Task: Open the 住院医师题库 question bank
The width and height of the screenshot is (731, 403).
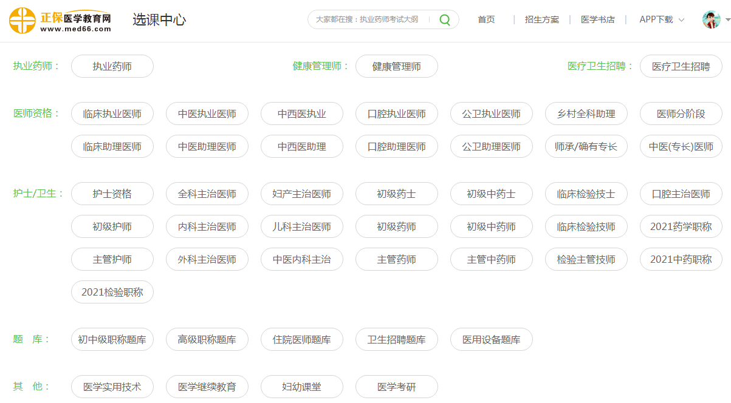Action: coord(301,339)
